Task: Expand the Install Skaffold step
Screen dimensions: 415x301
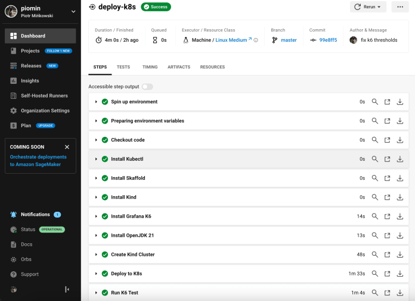Action: [x=96, y=178]
